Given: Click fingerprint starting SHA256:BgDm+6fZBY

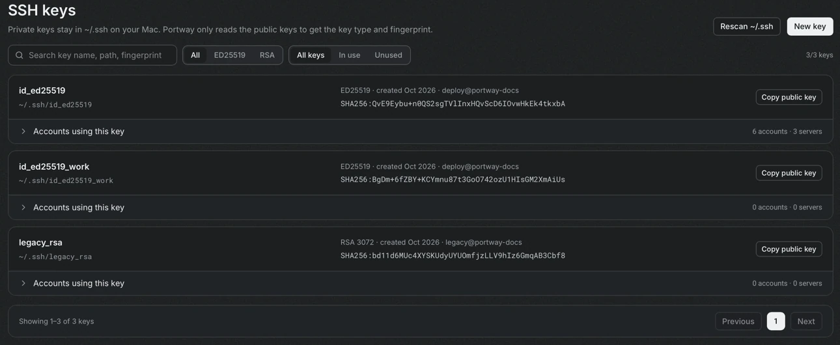Looking at the screenshot, I should pos(453,180).
